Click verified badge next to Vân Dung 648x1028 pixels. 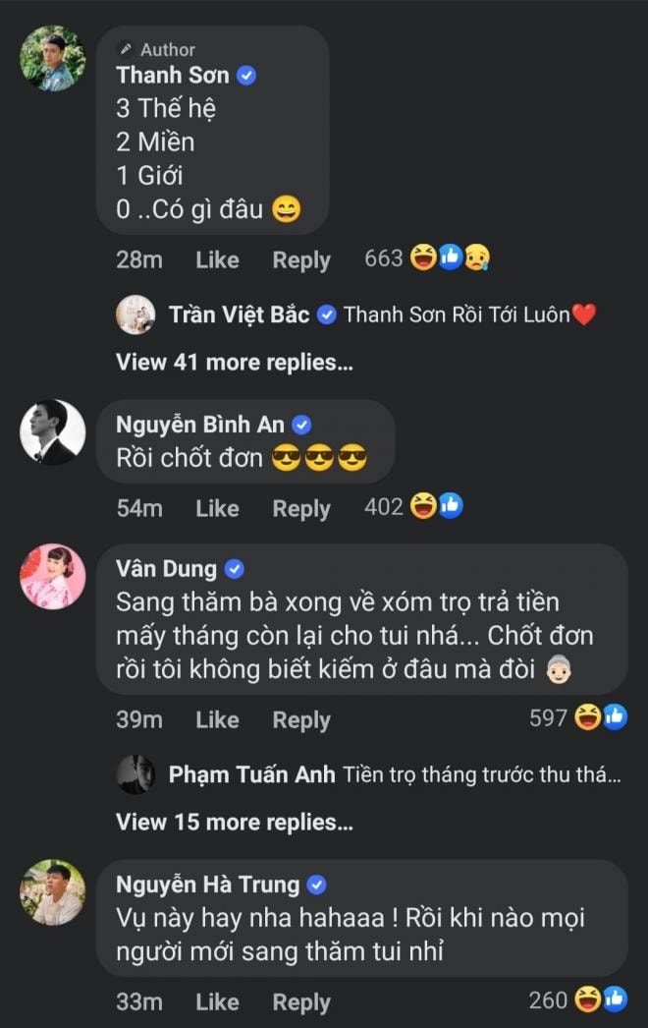click(x=235, y=568)
